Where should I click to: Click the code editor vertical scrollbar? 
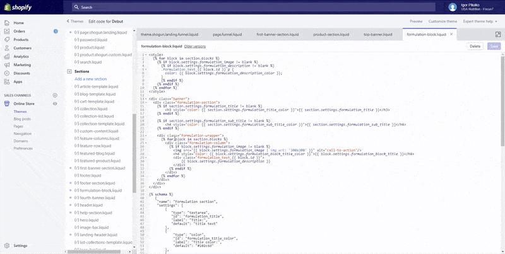pos(502,100)
